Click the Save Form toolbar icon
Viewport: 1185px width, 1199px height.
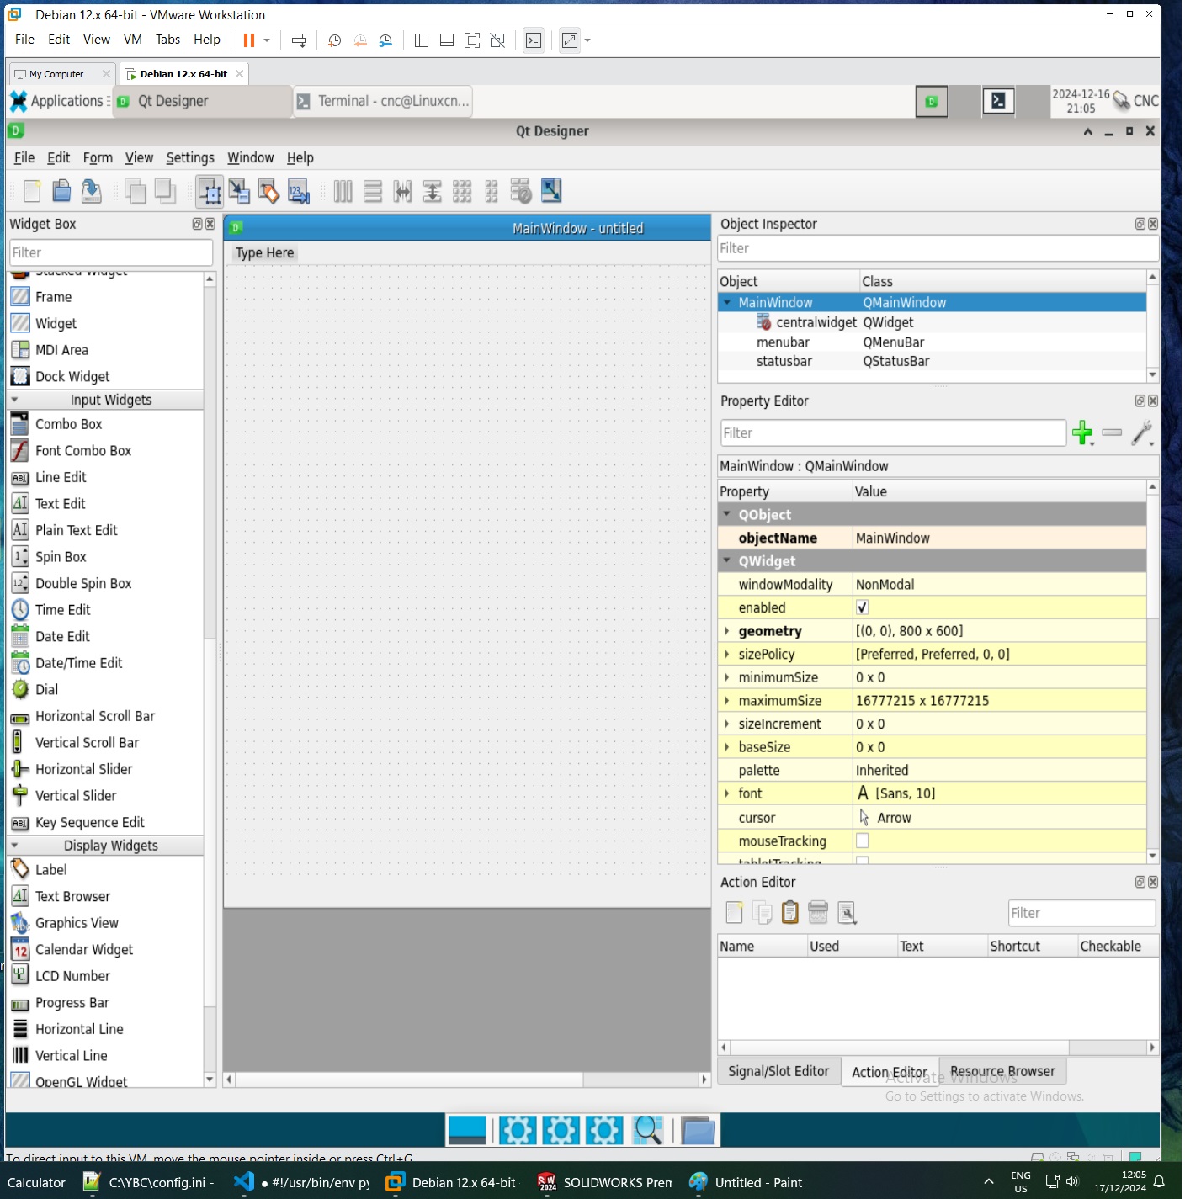(91, 192)
